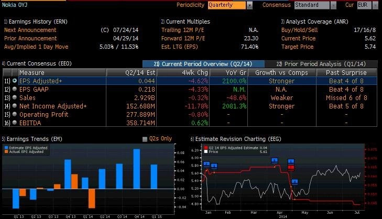Screen dimensions: 382x219
Task: Click the Prior Announcement date 04/29/14
Action: [126, 38]
